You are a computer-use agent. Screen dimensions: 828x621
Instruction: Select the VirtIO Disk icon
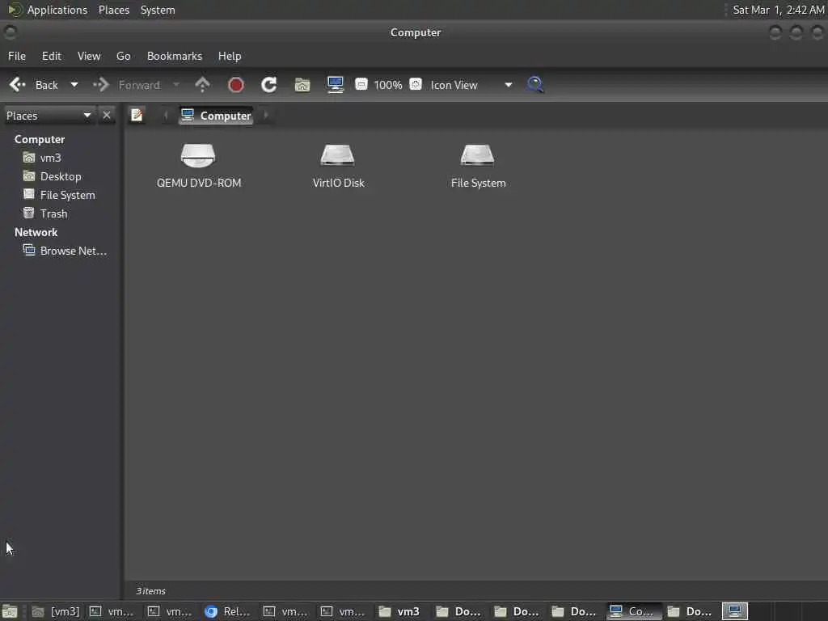tap(338, 166)
